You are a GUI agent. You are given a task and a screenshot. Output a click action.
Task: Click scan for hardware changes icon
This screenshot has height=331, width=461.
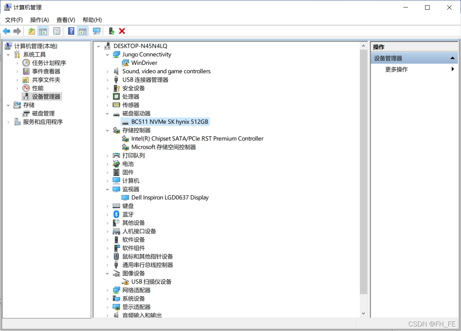coord(97,31)
